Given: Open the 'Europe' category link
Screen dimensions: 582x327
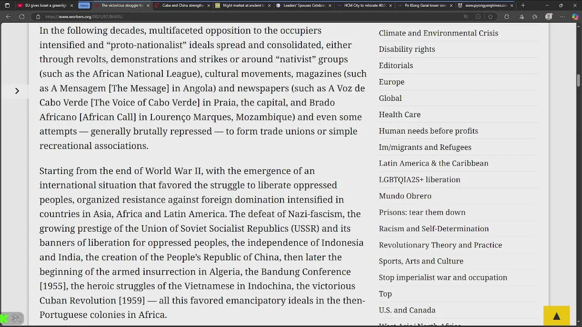Looking at the screenshot, I should (391, 82).
